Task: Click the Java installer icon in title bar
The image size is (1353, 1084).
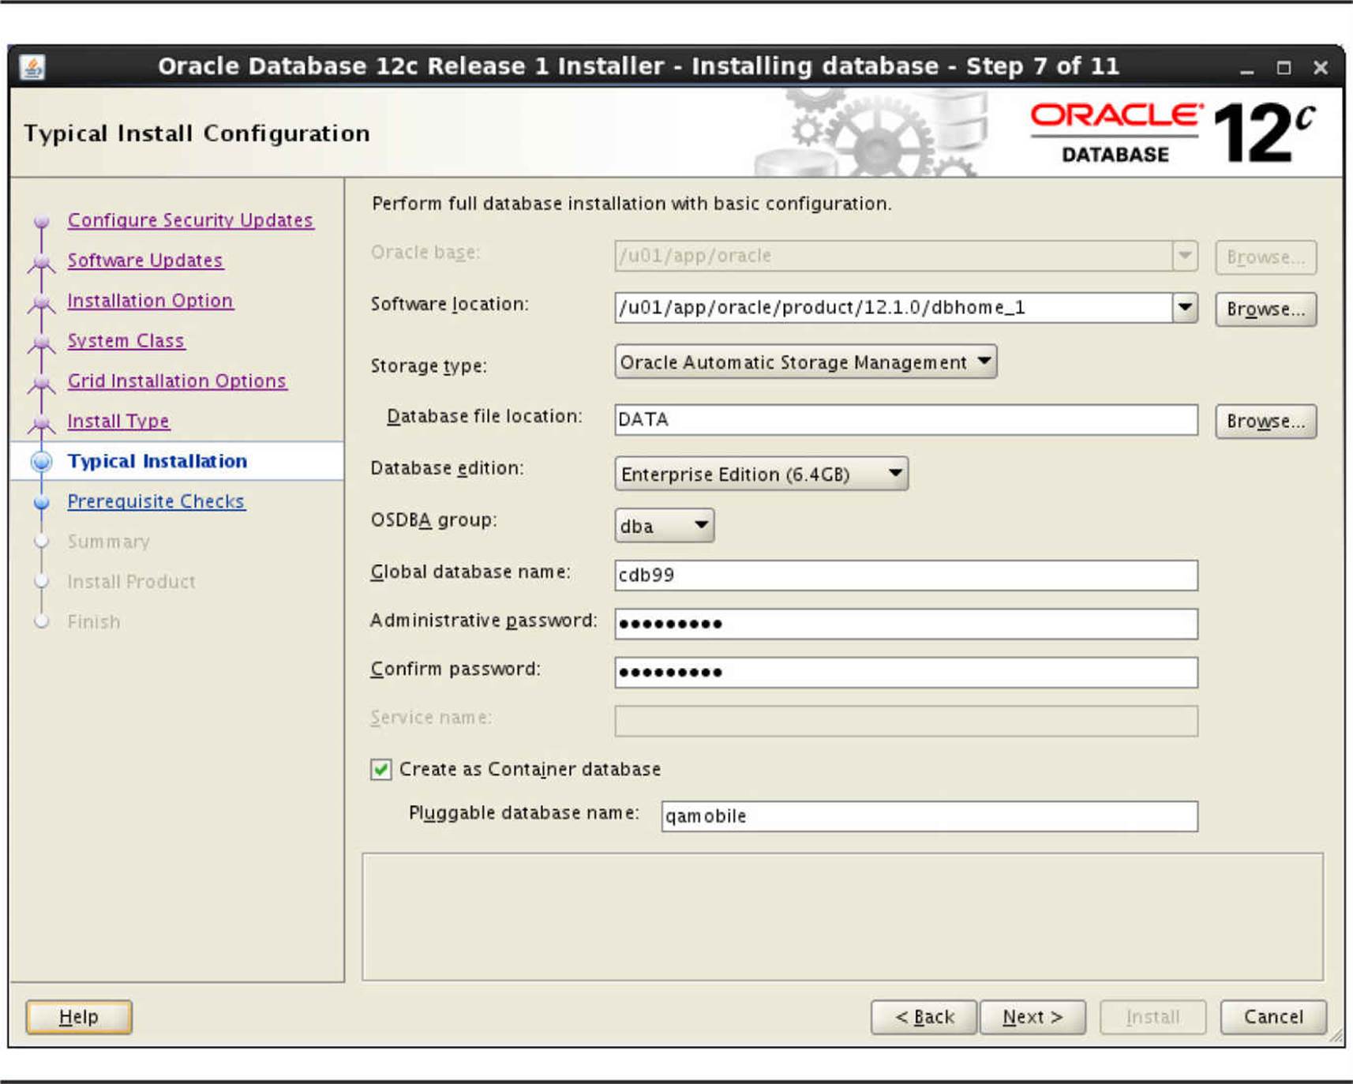Action: 32,67
